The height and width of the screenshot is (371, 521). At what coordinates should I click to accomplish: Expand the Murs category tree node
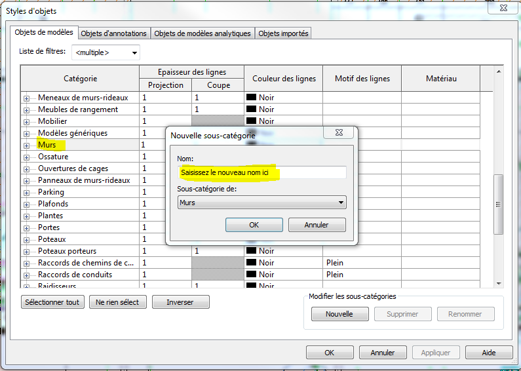(x=27, y=146)
